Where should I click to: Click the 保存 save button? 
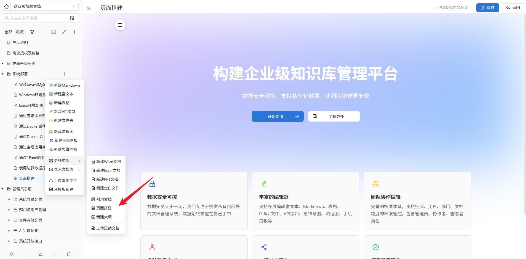click(x=487, y=8)
